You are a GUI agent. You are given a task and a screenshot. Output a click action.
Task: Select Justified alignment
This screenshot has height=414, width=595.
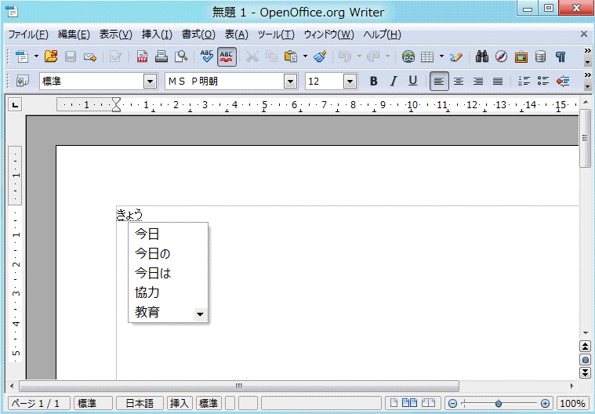(498, 81)
